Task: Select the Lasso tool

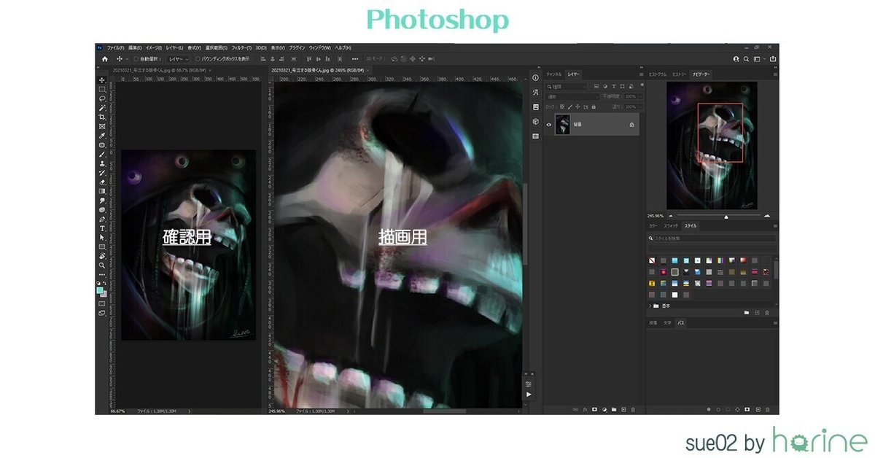Action: (x=102, y=98)
